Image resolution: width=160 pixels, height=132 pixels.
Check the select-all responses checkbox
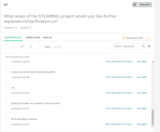(x=7, y=46)
